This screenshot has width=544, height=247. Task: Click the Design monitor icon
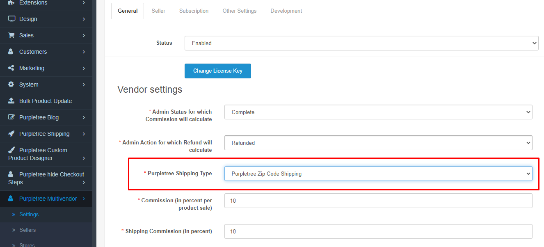click(x=11, y=19)
